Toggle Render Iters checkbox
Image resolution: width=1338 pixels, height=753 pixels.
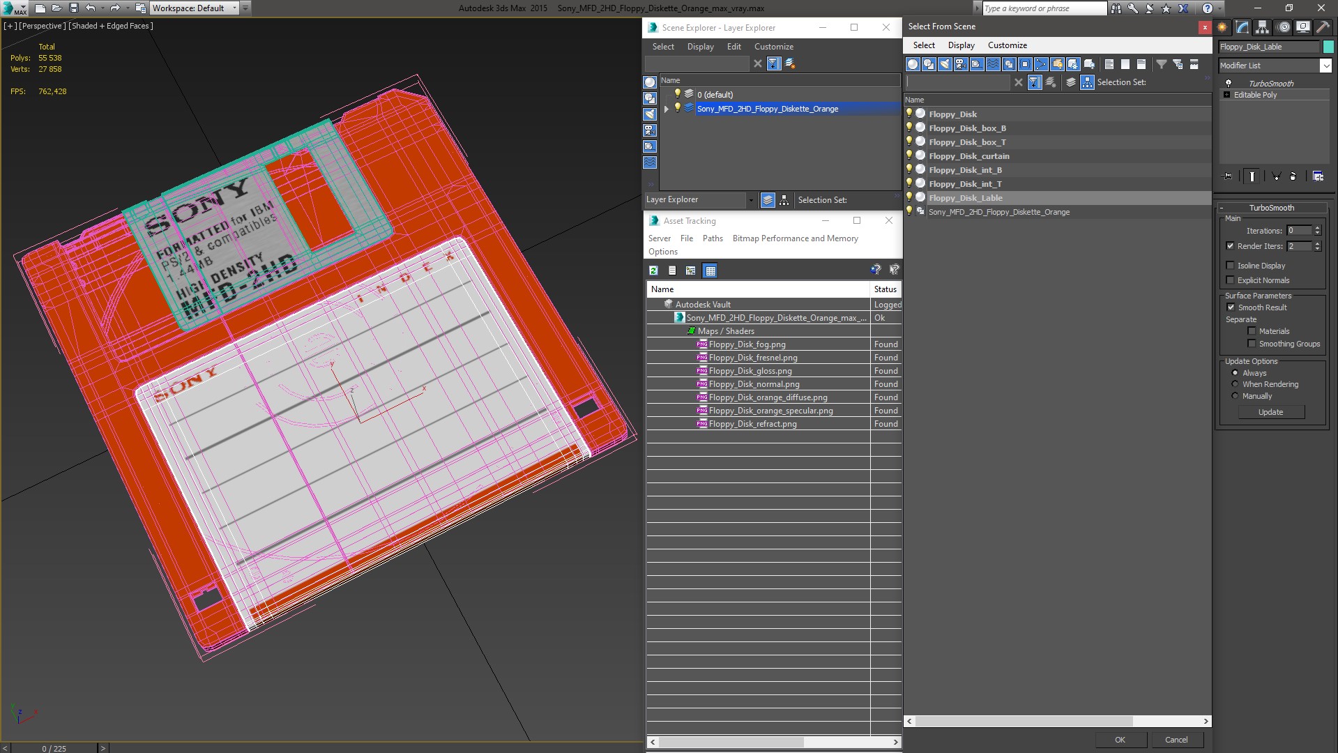[x=1231, y=246]
